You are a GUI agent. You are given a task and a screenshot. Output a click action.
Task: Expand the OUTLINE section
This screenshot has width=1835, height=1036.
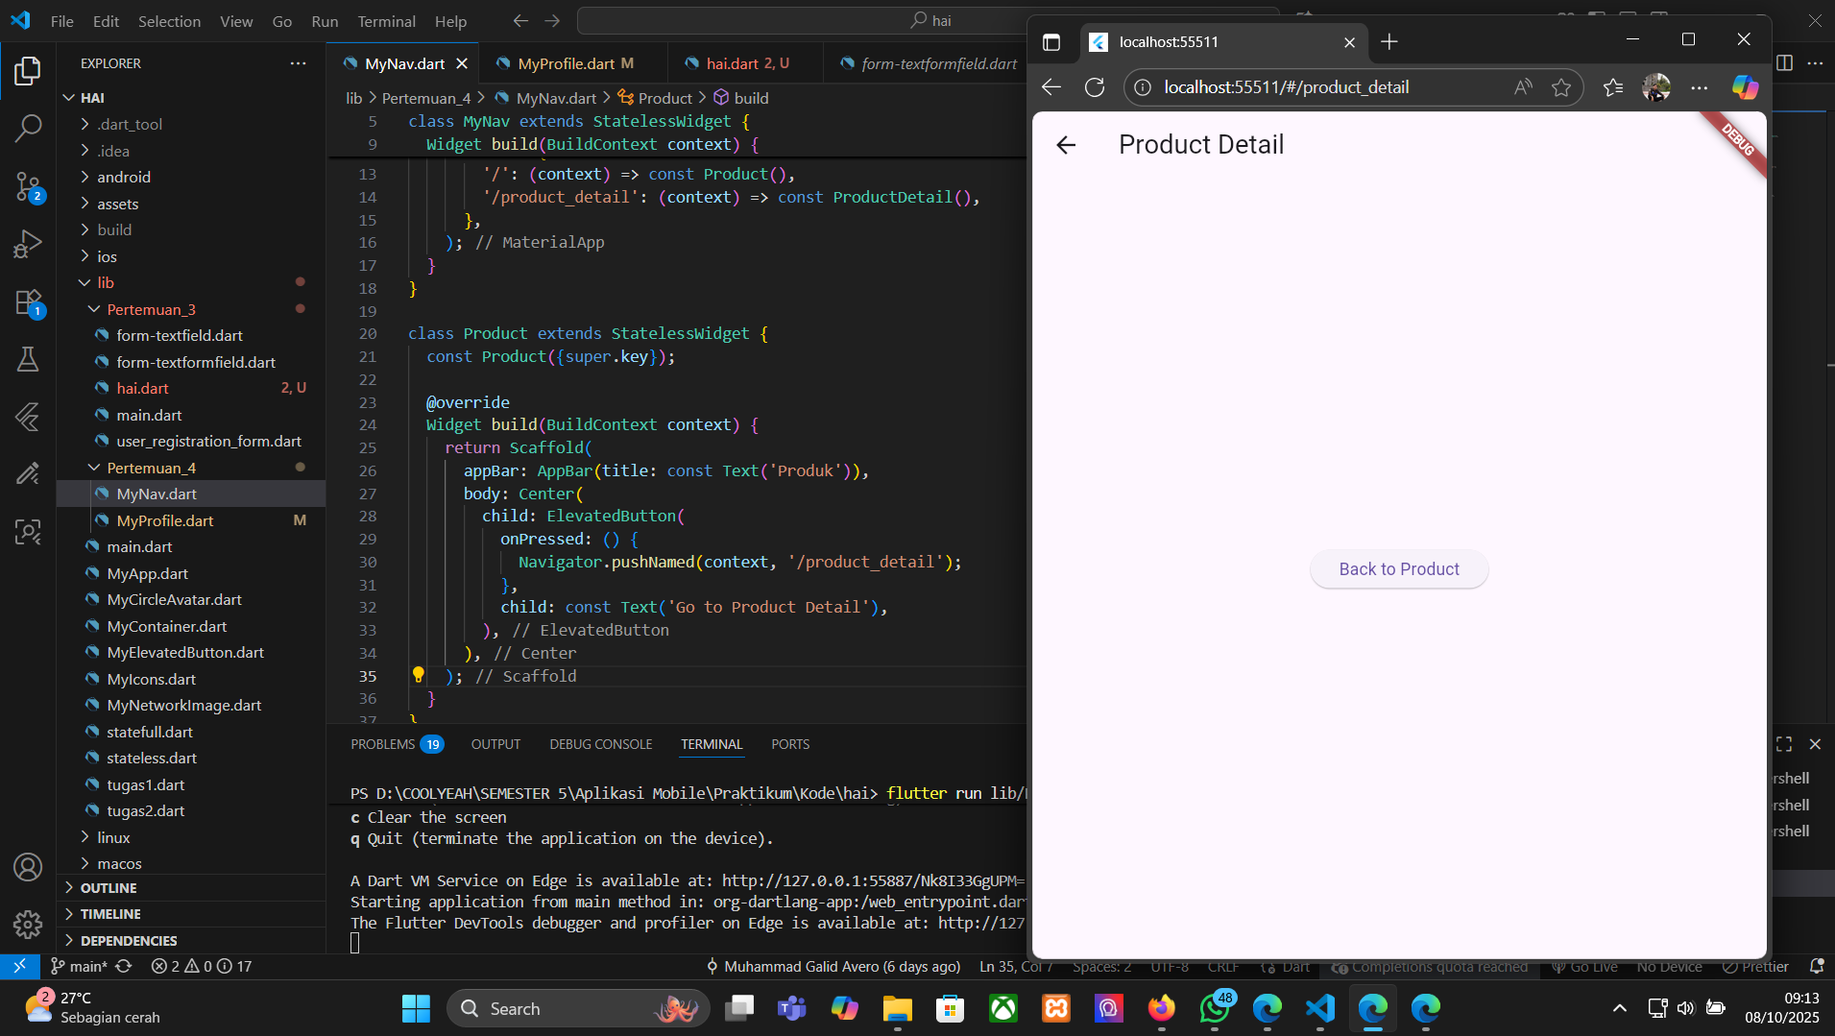108,888
